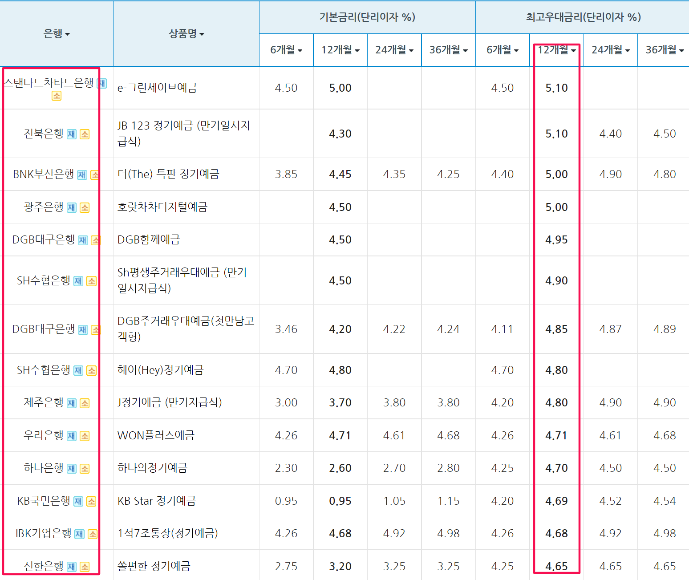Screen dimensions: 689x580
Task: Select product 1석7조통장(정기예금)
Action: click(168, 533)
